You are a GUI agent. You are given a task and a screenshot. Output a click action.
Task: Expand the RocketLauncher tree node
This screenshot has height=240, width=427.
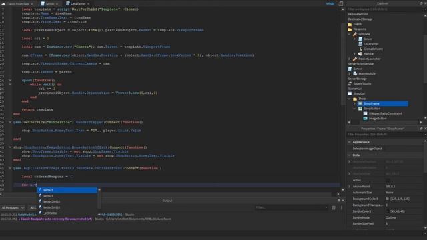point(350,59)
